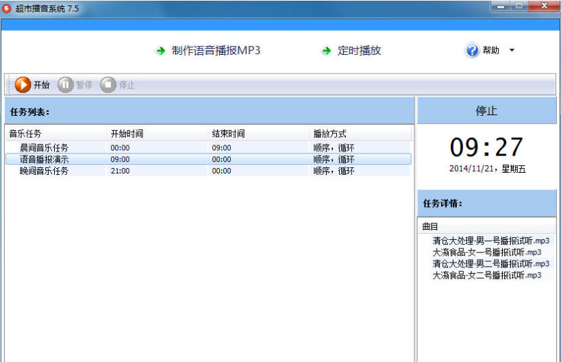Click the app logo icon in title bar
Screen dimensions: 561x362
[x=6, y=8]
